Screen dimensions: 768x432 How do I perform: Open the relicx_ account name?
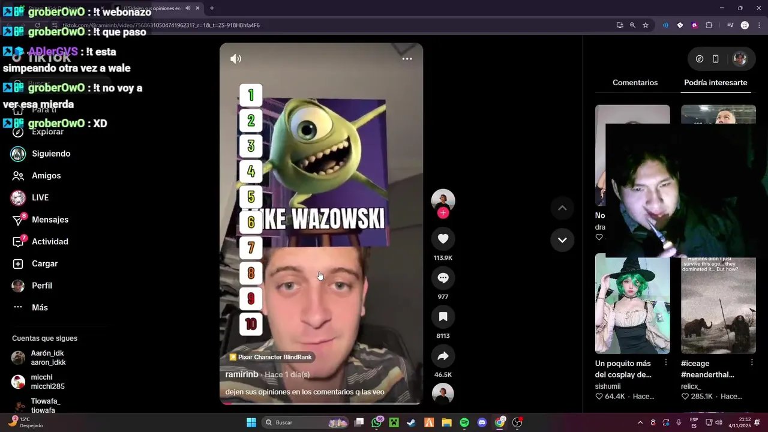tap(691, 386)
